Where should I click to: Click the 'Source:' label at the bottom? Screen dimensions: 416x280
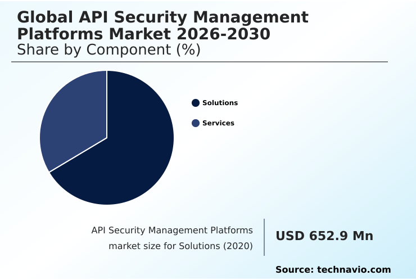(x=295, y=270)
